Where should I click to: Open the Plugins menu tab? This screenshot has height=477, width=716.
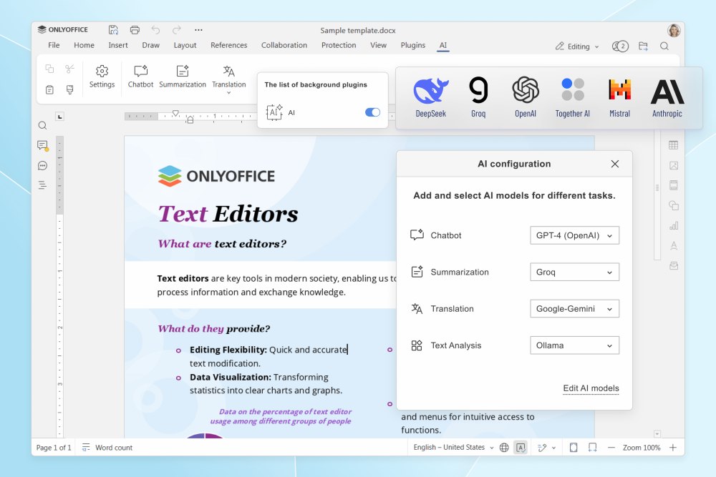[x=412, y=45]
